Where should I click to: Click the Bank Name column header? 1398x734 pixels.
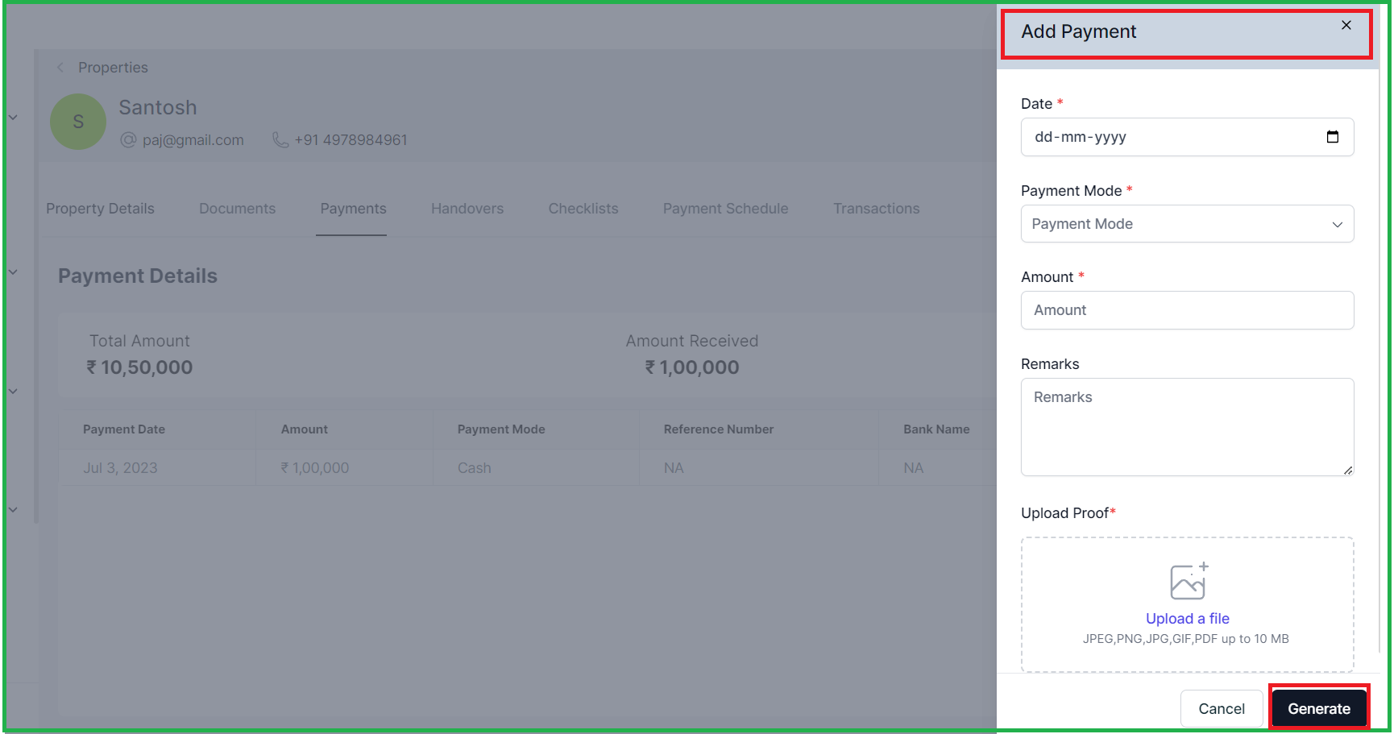[x=936, y=429]
